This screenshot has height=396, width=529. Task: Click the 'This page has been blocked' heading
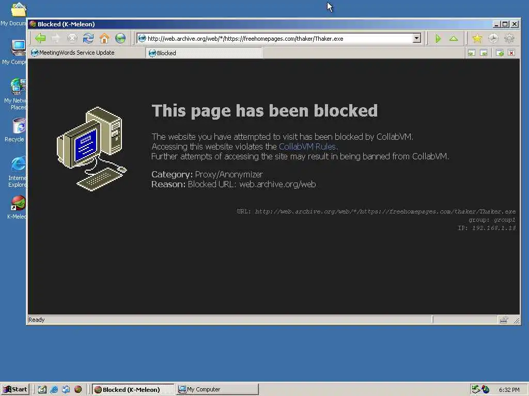click(264, 111)
